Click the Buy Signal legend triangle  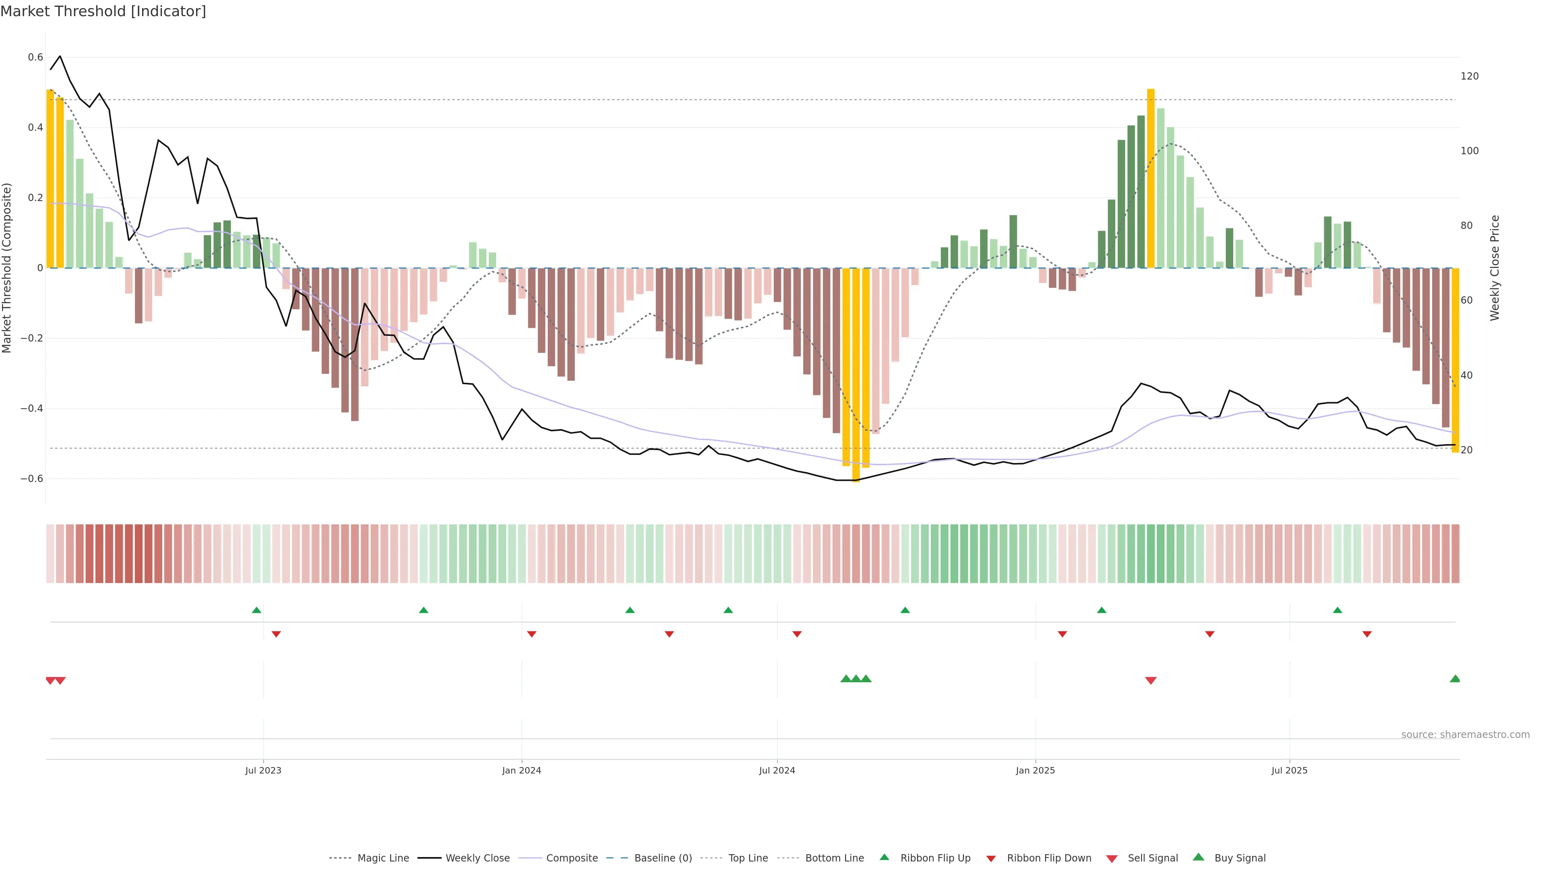tap(1198, 857)
